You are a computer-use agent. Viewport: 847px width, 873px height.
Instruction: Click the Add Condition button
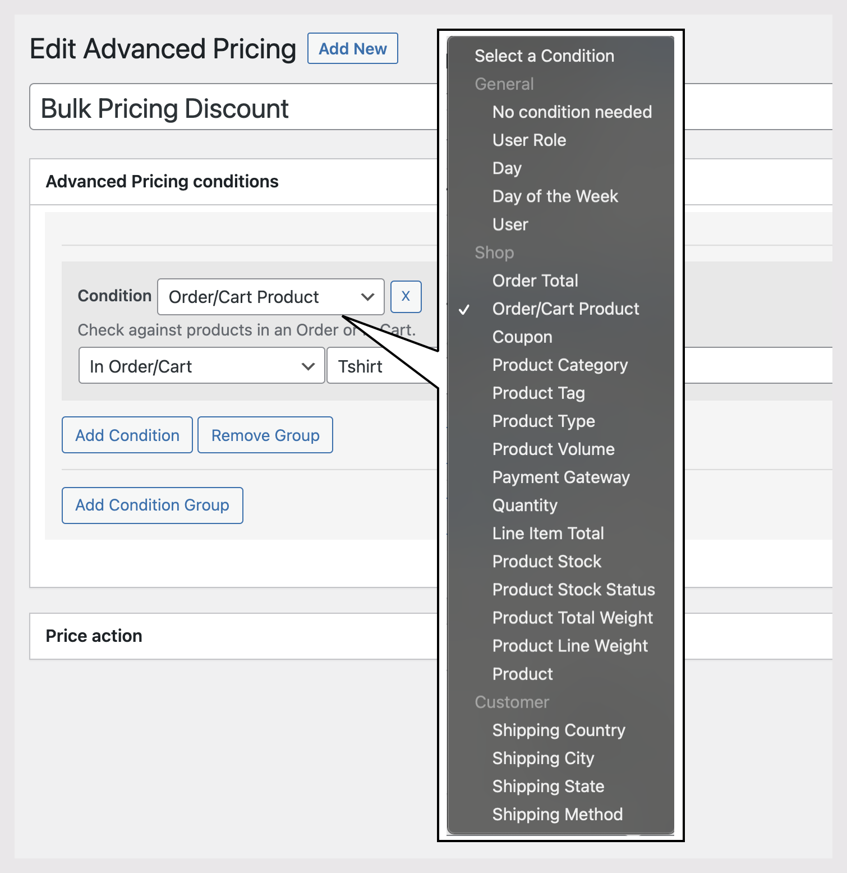[x=127, y=435]
